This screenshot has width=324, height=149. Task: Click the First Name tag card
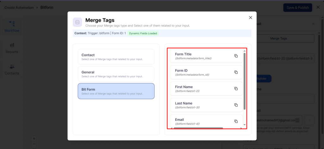[x=202, y=89]
